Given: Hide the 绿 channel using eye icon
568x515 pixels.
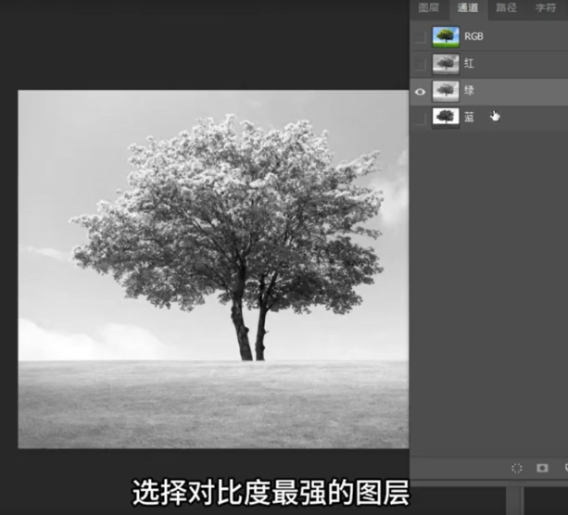Looking at the screenshot, I should [x=421, y=91].
